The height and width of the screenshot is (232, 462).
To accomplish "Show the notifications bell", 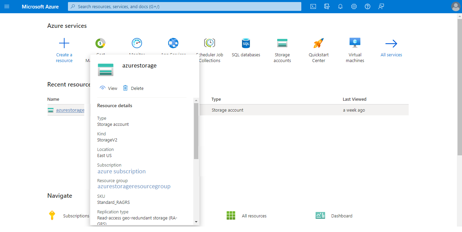I will coord(340,6).
